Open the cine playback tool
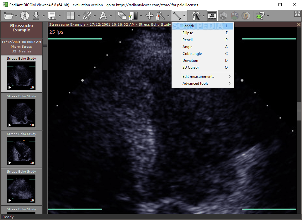302x220 pixels. (x=212, y=16)
